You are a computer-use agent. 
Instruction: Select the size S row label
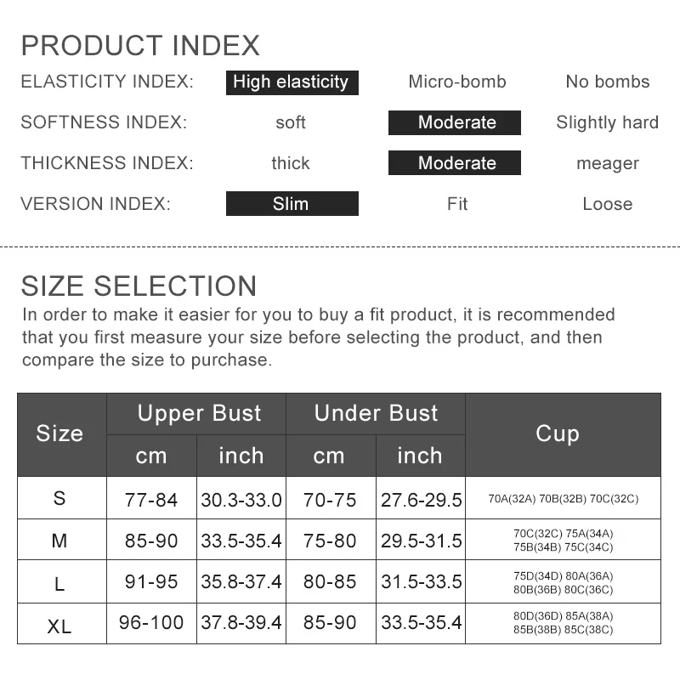click(x=59, y=498)
